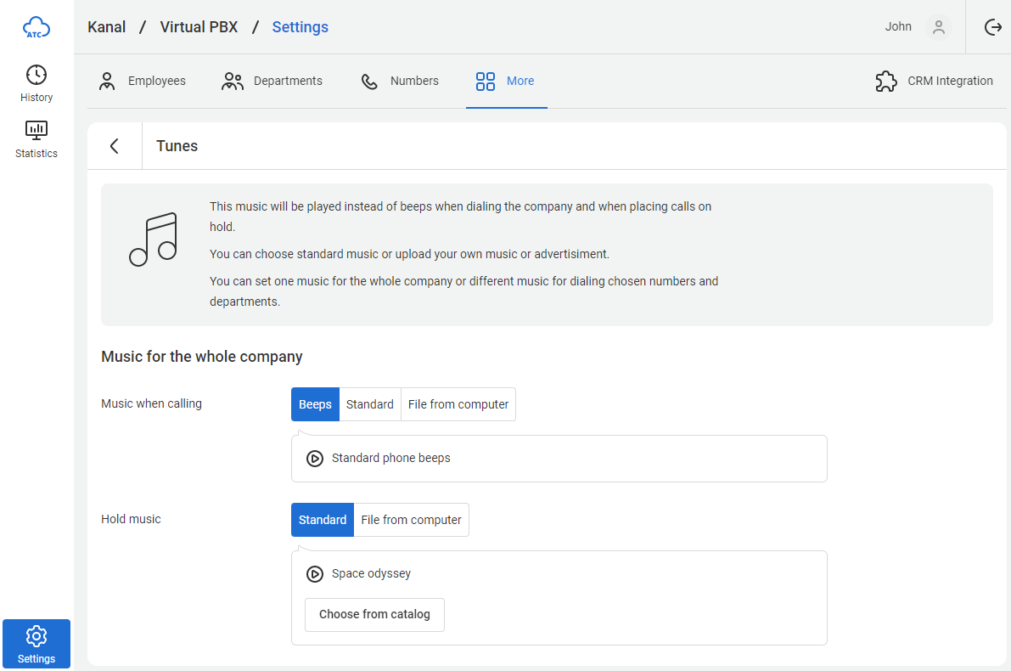Click the Choose from catalog button

[374, 615]
